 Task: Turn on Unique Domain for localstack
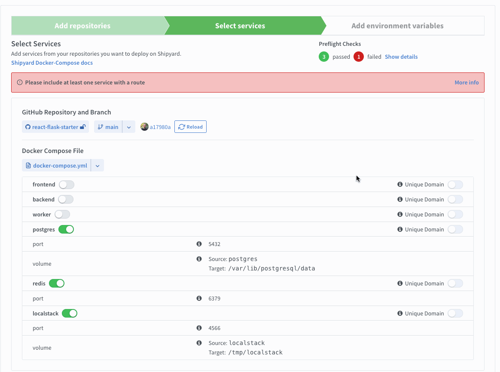455,313
